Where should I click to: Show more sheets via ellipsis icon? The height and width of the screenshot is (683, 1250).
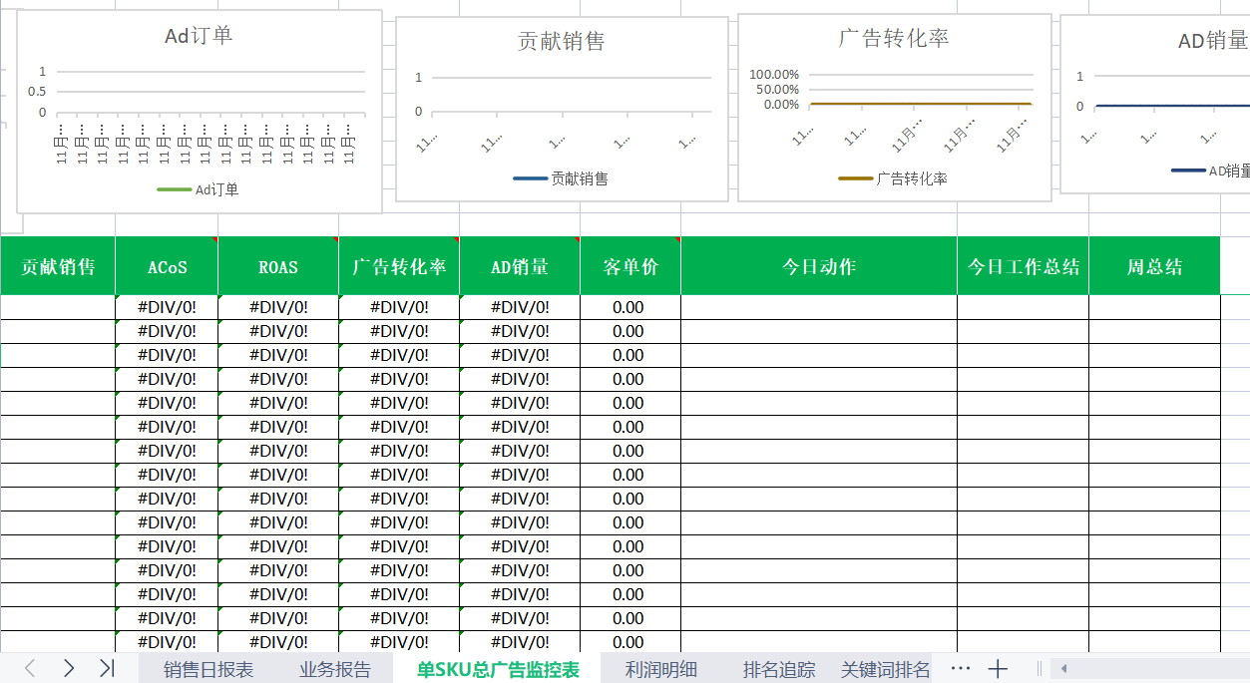point(961,668)
